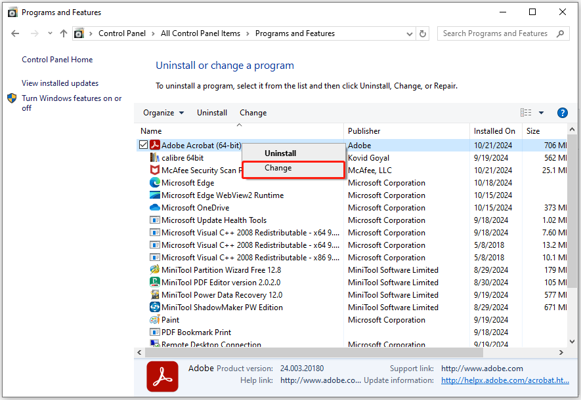This screenshot has width=581, height=400.
Task: Select MiniTool ShadowMaker PW Edition entry
Action: (222, 308)
